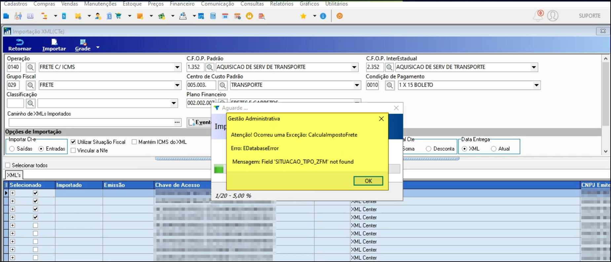Enable Mantém ICMS do XML checkbox
611x262 pixels.
134,142
